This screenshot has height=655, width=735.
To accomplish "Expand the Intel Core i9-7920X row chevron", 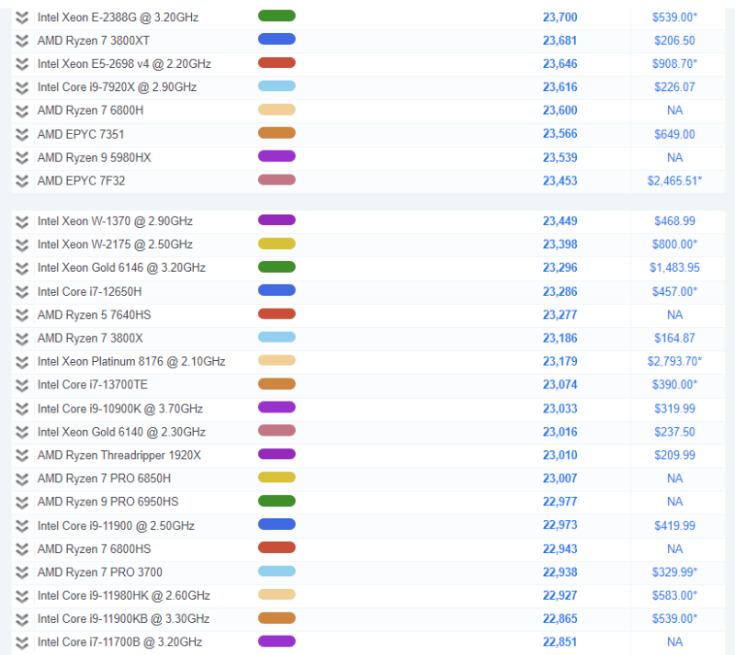I will pyautogui.click(x=21, y=87).
